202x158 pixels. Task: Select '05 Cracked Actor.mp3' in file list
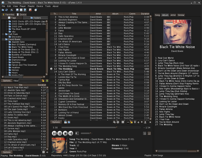[24, 98]
